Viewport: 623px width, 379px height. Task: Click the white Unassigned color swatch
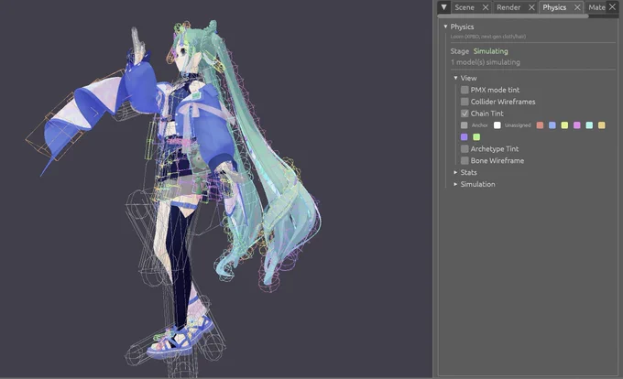click(x=497, y=125)
